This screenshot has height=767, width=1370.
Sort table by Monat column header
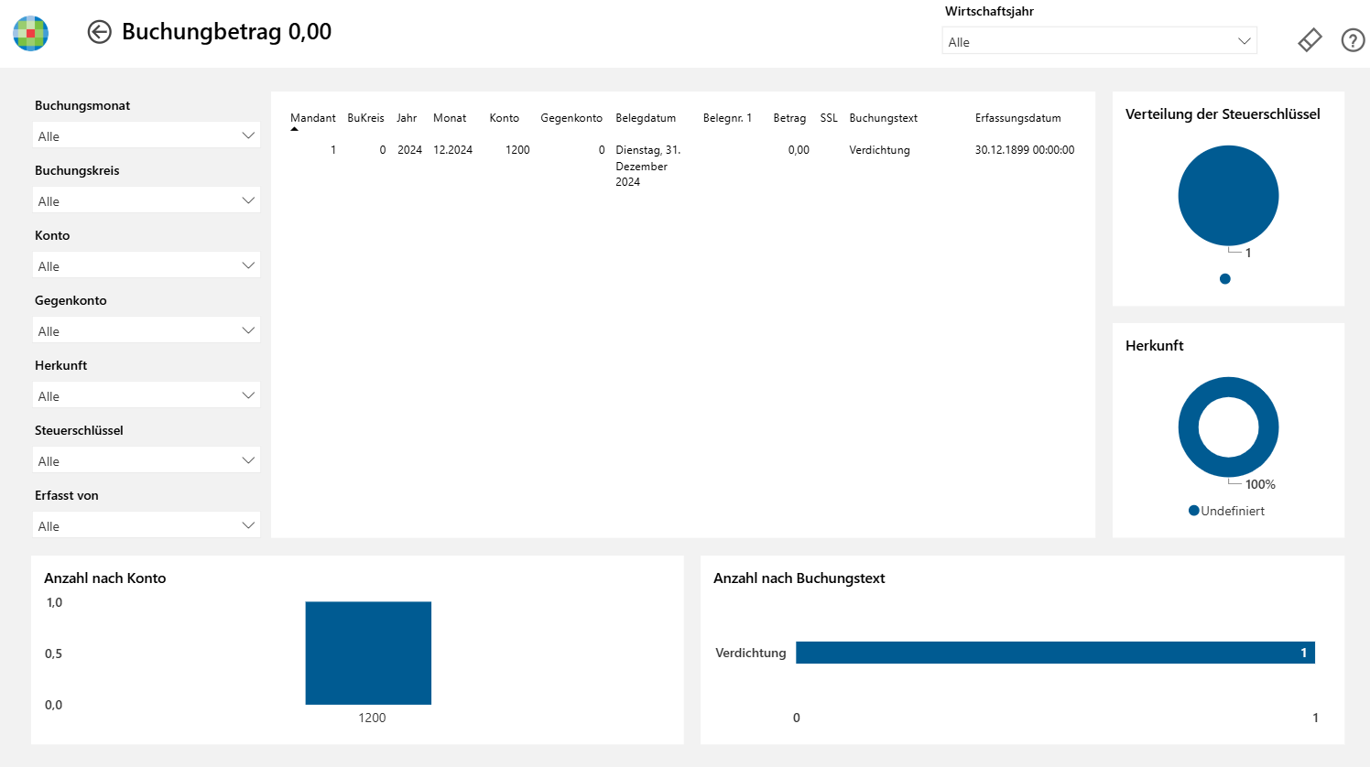pos(450,118)
